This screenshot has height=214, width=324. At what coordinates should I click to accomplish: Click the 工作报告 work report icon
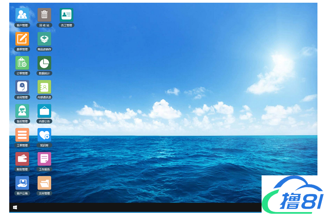44,159
